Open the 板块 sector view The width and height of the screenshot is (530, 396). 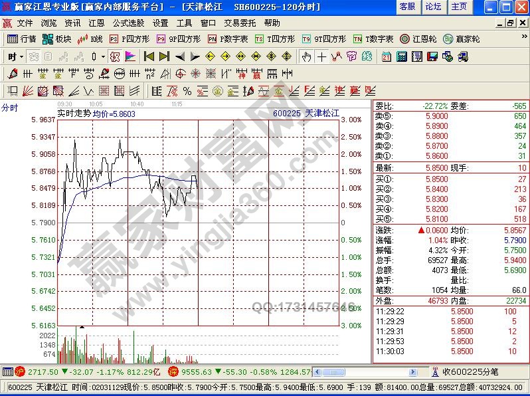click(x=57, y=39)
